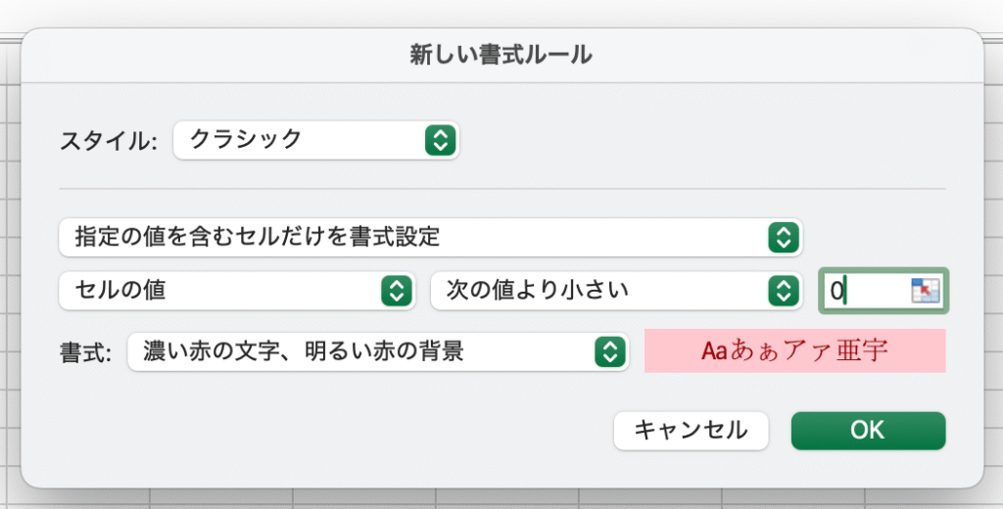Click green arrows of the 書式 dropdown
The width and height of the screenshot is (1003, 509).
(x=610, y=351)
